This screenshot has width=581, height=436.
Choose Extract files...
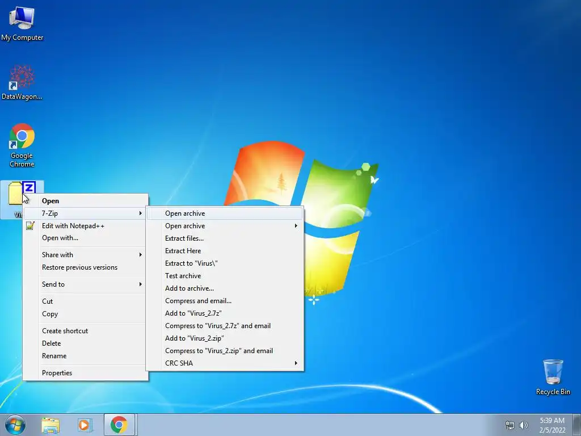[225, 238]
